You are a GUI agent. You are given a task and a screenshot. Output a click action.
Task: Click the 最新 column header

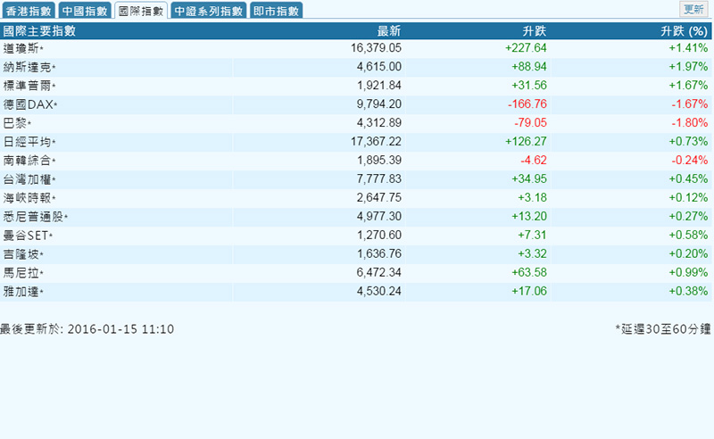[389, 31]
